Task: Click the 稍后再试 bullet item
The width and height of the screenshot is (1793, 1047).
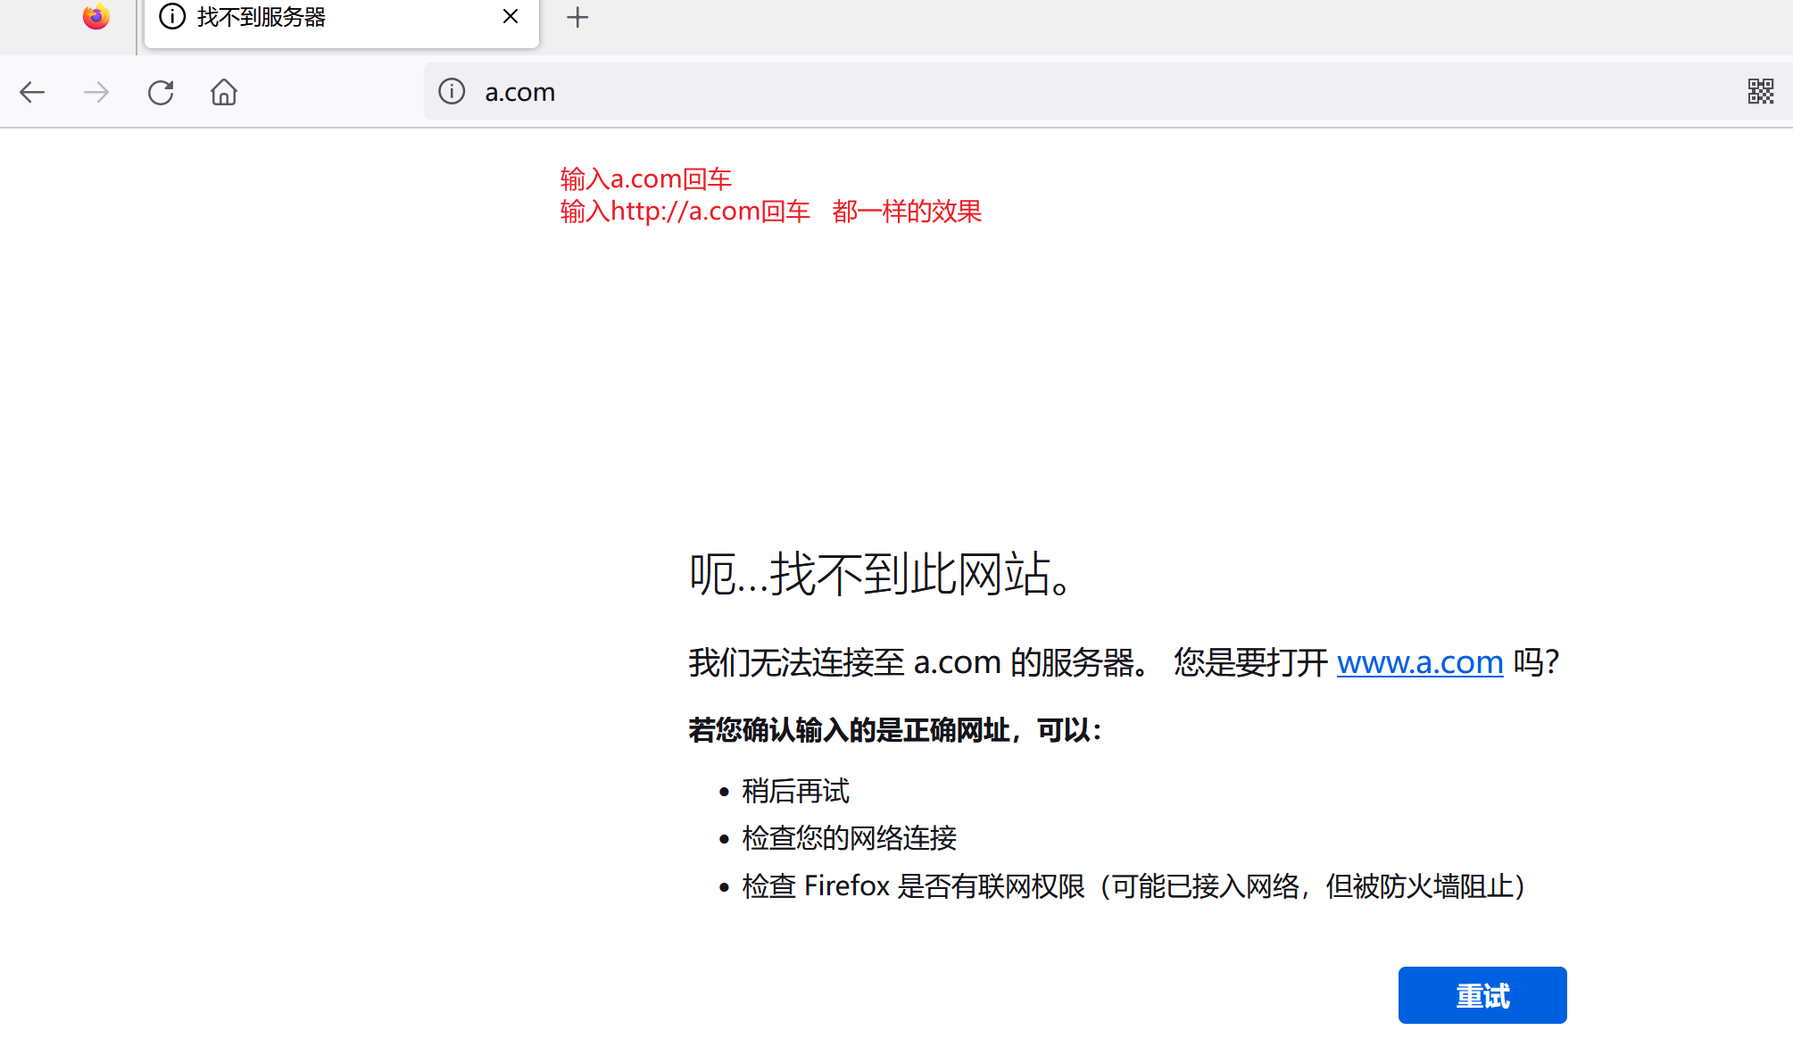Action: coord(795,791)
